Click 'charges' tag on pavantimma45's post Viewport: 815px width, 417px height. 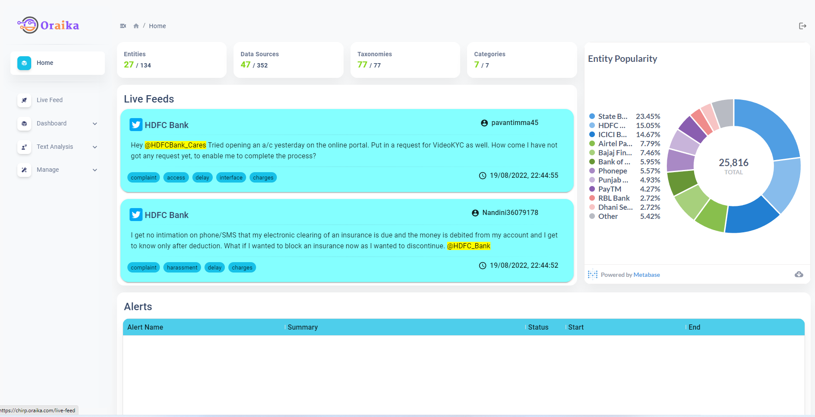tap(263, 177)
